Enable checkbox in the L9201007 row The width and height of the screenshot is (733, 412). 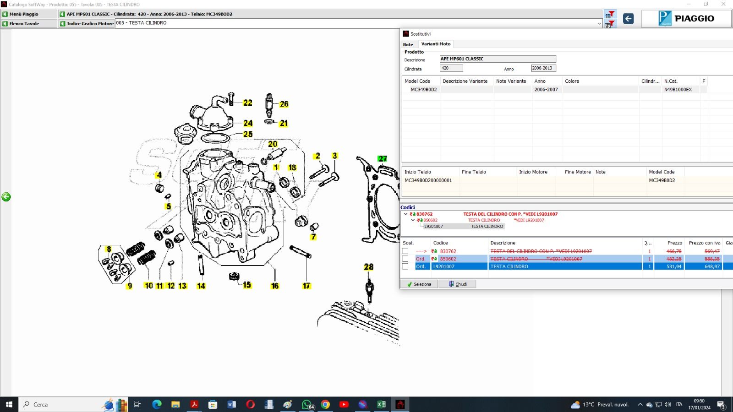click(405, 266)
